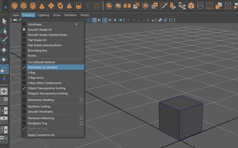Create a polygon plane from the shelf
Image resolution: width=238 pixels, height=148 pixels.
[51, 6]
